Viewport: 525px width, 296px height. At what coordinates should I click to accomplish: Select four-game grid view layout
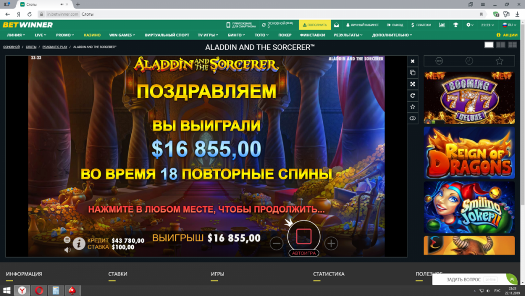512,45
